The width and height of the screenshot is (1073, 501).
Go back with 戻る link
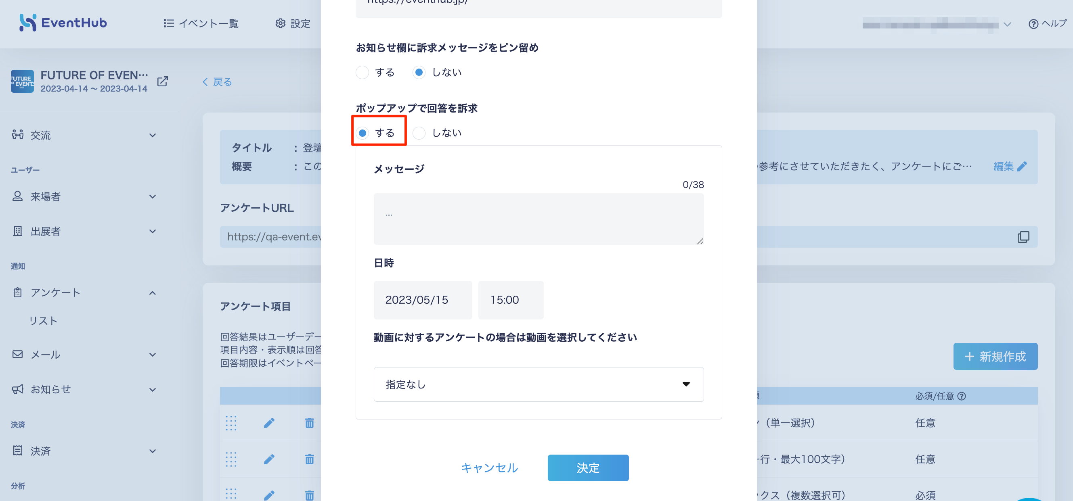point(217,82)
